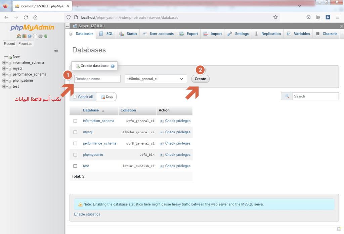
Task: Tick the Check all checkbox
Action: click(75, 97)
